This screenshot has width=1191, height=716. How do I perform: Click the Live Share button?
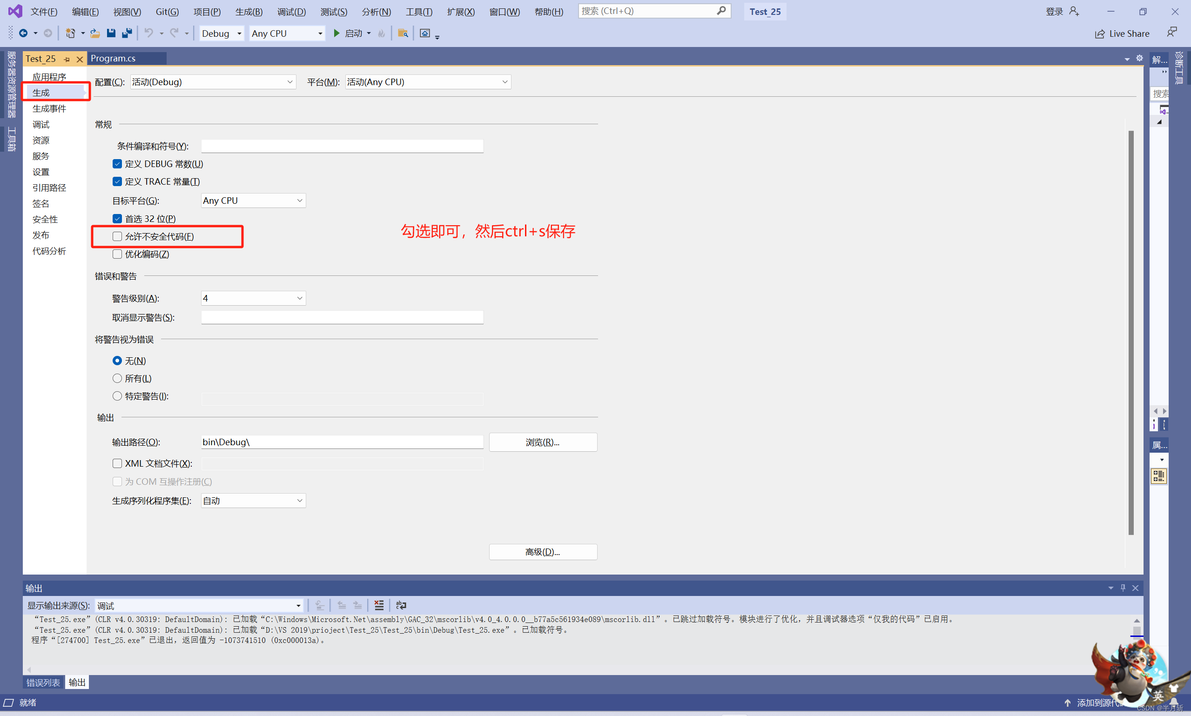(x=1122, y=33)
